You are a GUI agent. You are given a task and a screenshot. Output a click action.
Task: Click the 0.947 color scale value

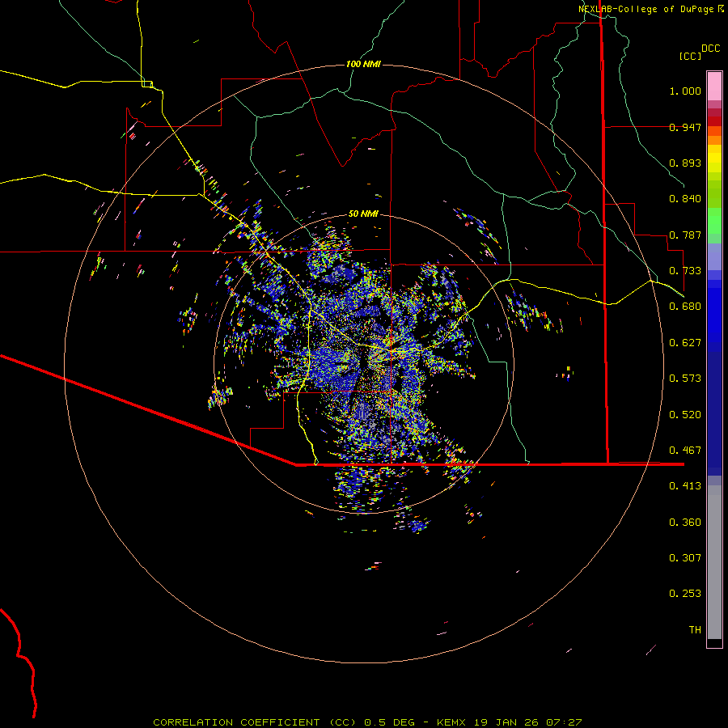point(685,127)
